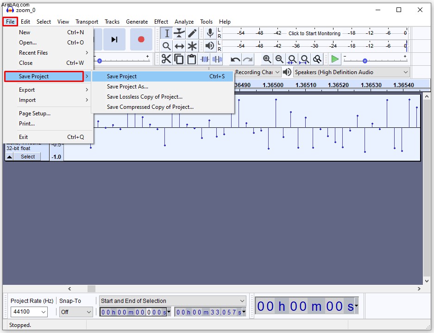Open the Select menu

pyautogui.click(x=44, y=22)
